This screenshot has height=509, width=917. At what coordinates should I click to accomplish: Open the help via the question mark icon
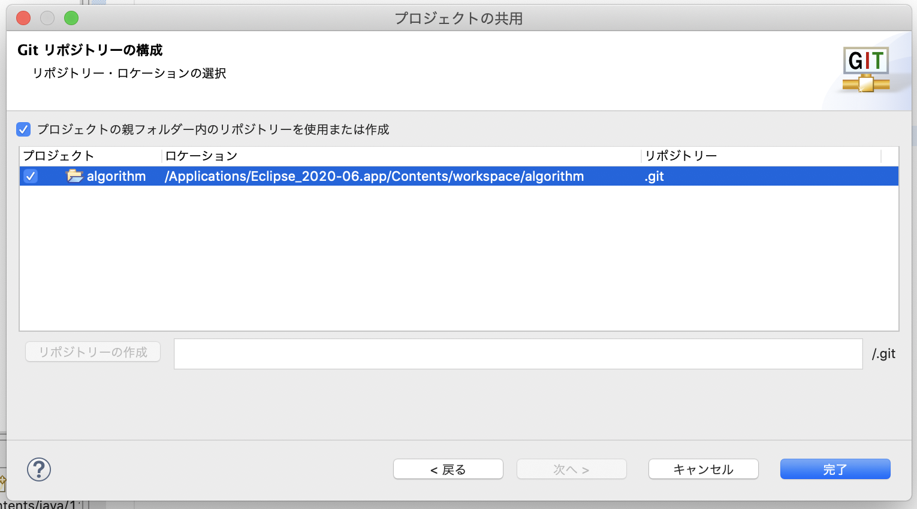(38, 469)
